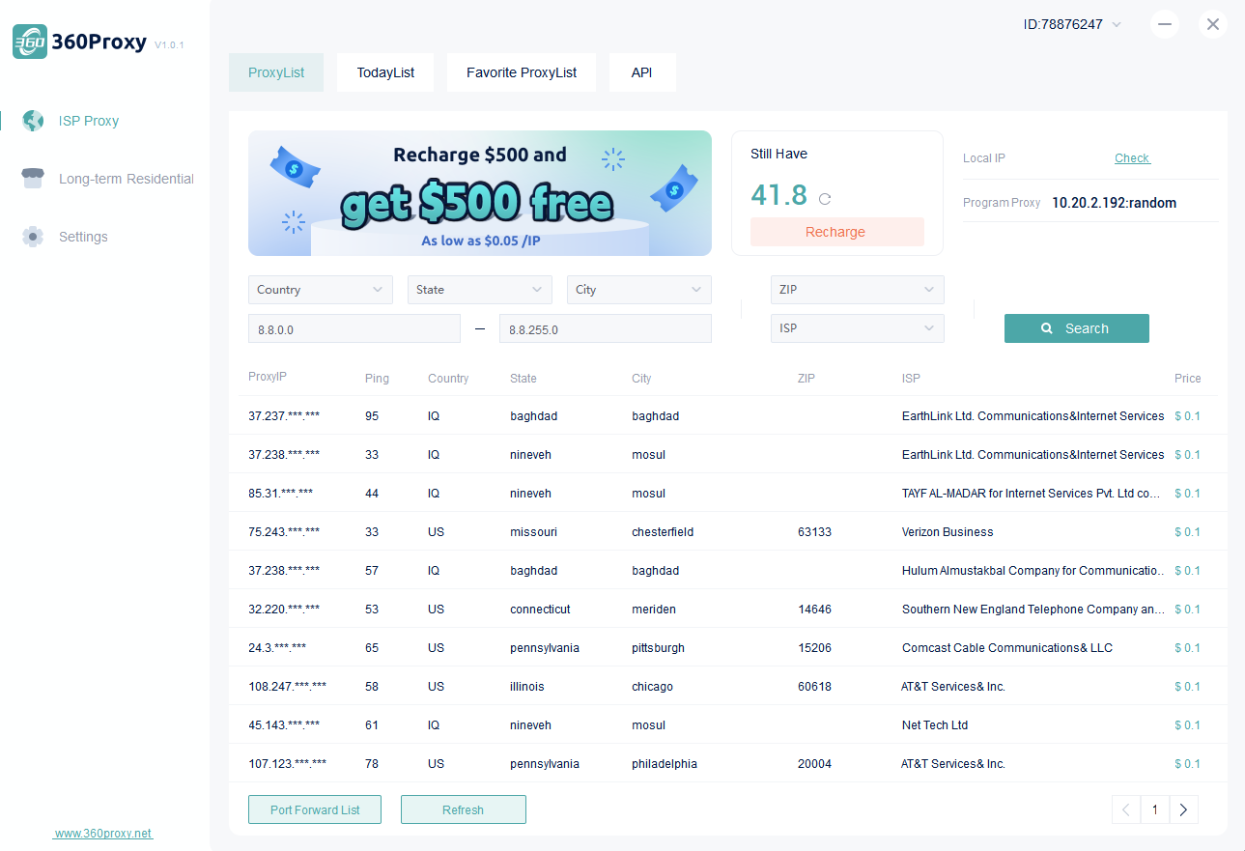The height and width of the screenshot is (851, 1245).
Task: Select proxy 108.247.***.*** row
Action: [x=728, y=687]
